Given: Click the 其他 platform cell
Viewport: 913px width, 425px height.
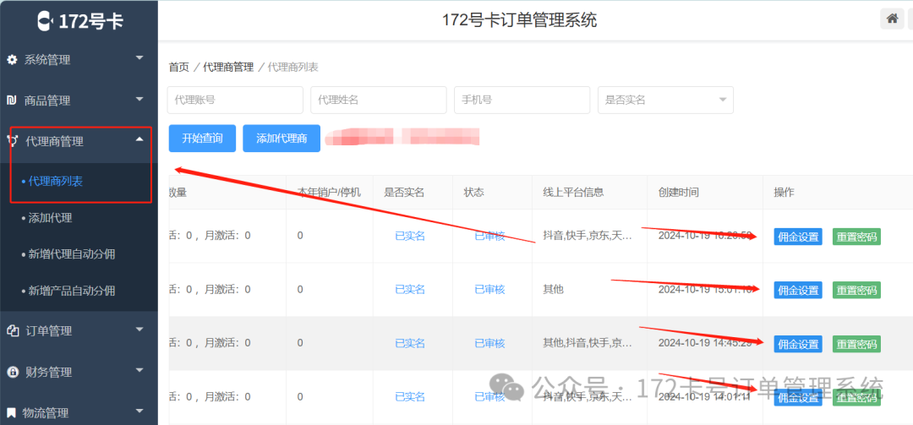Looking at the screenshot, I should [553, 289].
